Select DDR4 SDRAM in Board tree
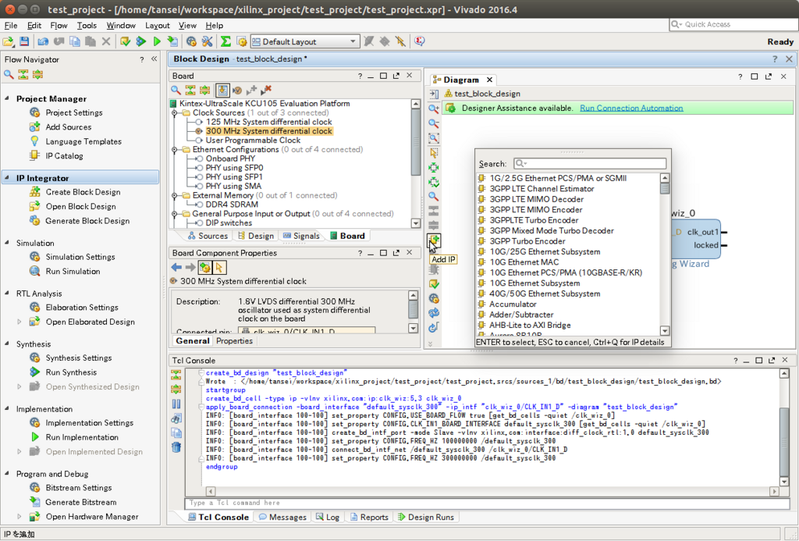799x541 pixels. 232,205
